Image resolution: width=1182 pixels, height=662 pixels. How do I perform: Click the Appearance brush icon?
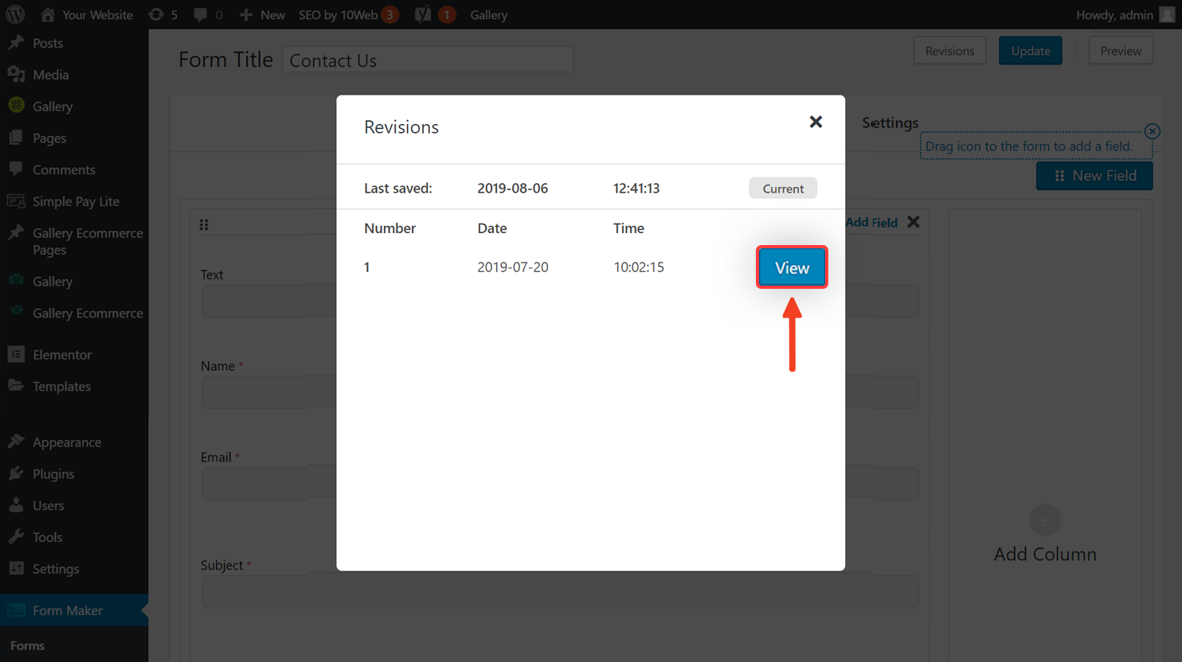coord(16,442)
